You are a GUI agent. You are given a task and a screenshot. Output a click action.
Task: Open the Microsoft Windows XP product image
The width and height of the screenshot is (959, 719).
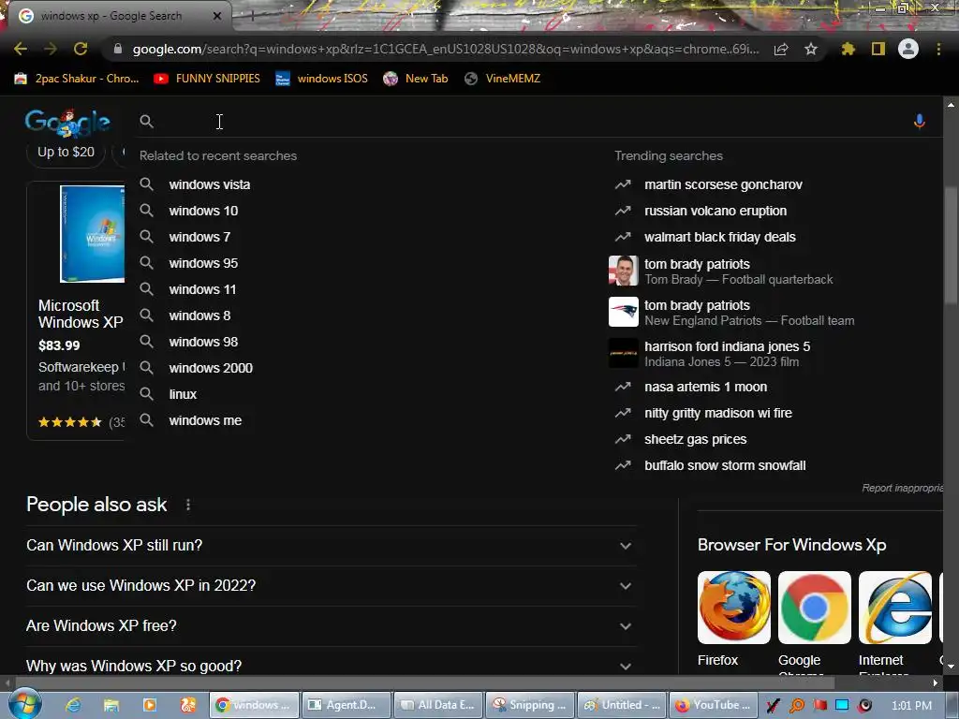(x=93, y=234)
